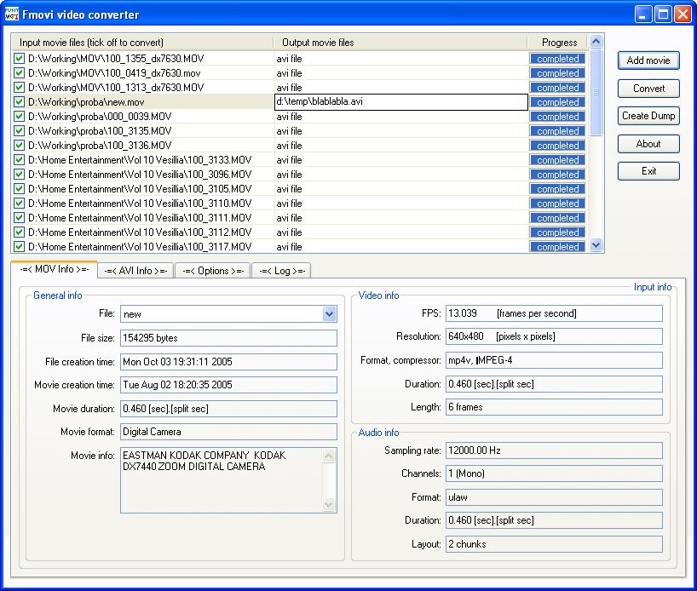Uncheck the 100_1355_dx7630.MOV file checkbox
The width and height of the screenshot is (697, 591).
(x=19, y=59)
